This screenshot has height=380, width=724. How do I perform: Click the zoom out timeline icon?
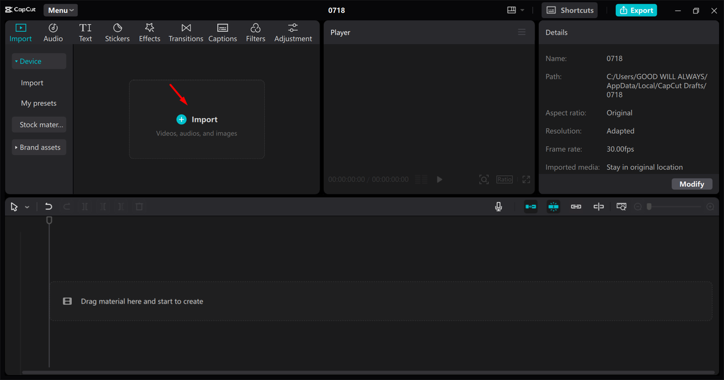click(638, 207)
